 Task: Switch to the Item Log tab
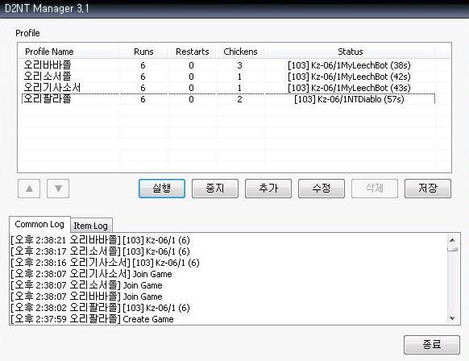(91, 226)
